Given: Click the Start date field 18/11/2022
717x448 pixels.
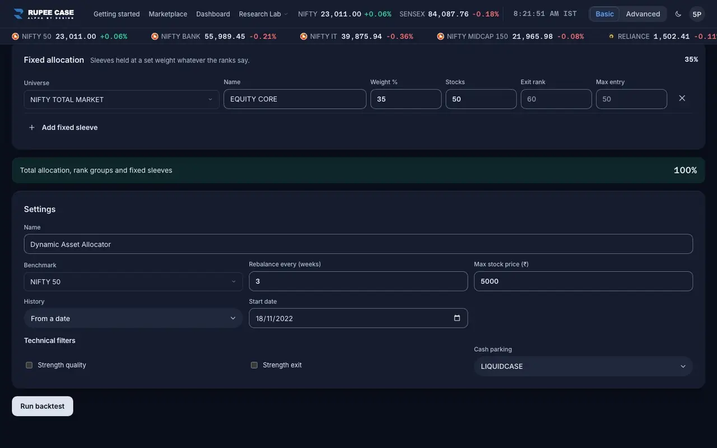Looking at the screenshot, I should [358, 318].
